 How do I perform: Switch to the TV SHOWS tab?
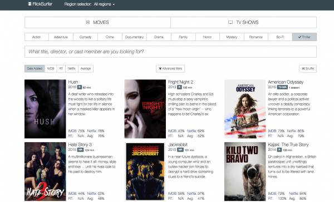(x=243, y=22)
